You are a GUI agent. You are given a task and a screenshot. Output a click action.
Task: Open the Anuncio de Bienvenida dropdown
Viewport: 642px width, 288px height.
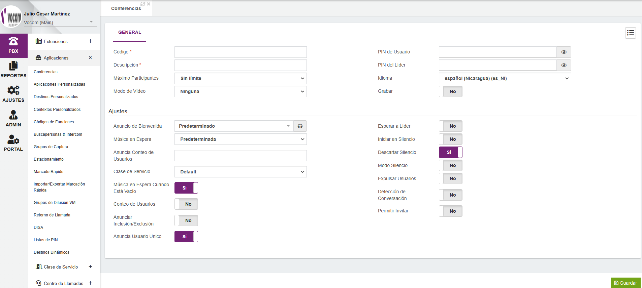(x=234, y=126)
